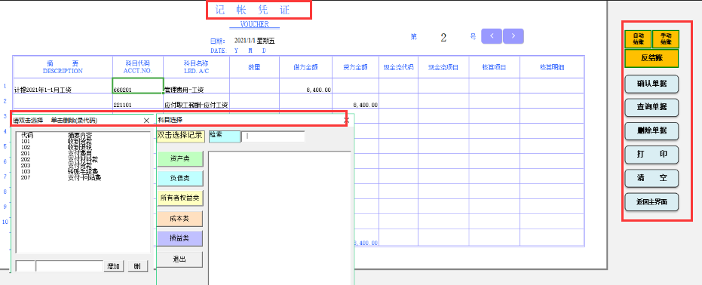Print the voucher with 打印 button
The image size is (702, 285).
coord(651,155)
